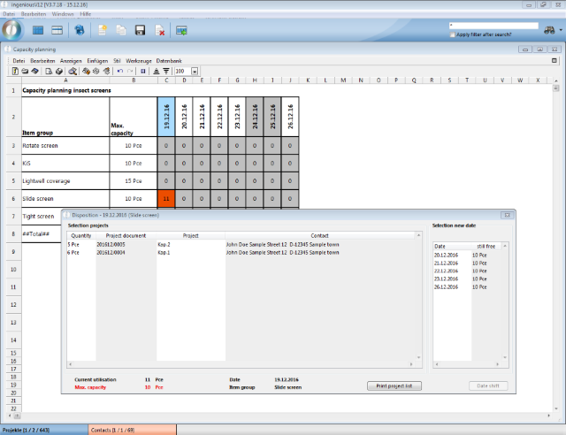Click the orange cell showing 11
Screen dimensions: 566x435
point(164,198)
